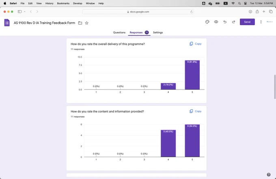The image size is (276, 179).
Task: Open the Help menu
Action: click(101, 3)
